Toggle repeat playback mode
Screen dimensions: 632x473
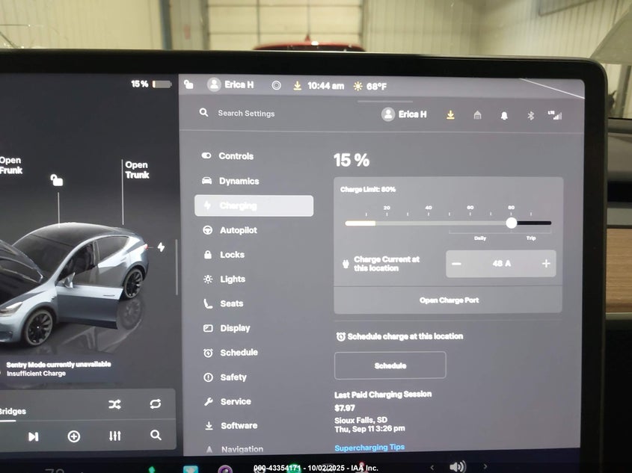pyautogui.click(x=155, y=404)
